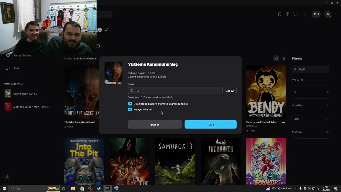
Task: Open the downloads icon in the sidebar
Action: click(x=8, y=177)
